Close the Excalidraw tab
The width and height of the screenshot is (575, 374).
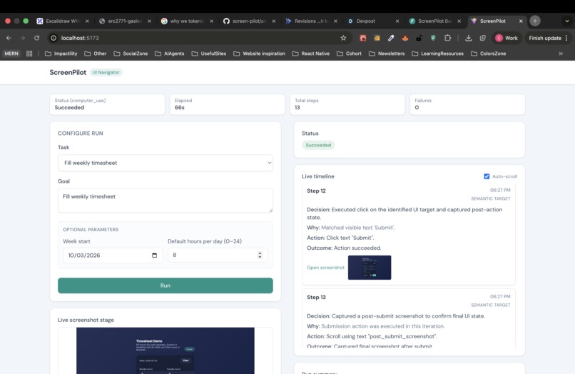pos(87,21)
